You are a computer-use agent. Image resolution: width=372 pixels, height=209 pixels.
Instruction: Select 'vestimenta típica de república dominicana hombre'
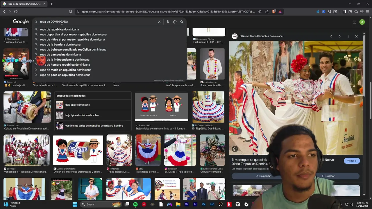click(x=93, y=126)
